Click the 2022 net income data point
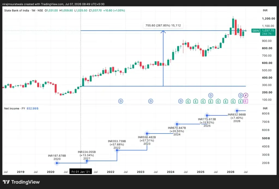This screenshot has width=279, height=189. click(x=117, y=150)
